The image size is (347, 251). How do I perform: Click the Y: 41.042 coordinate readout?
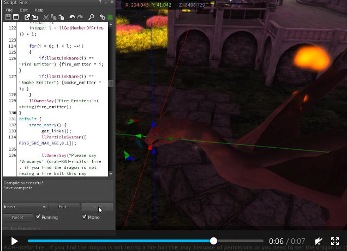point(161,5)
